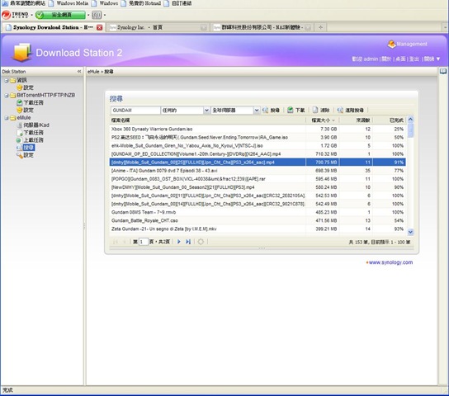Open eMule 下載任務 download queue

[x=33, y=133]
